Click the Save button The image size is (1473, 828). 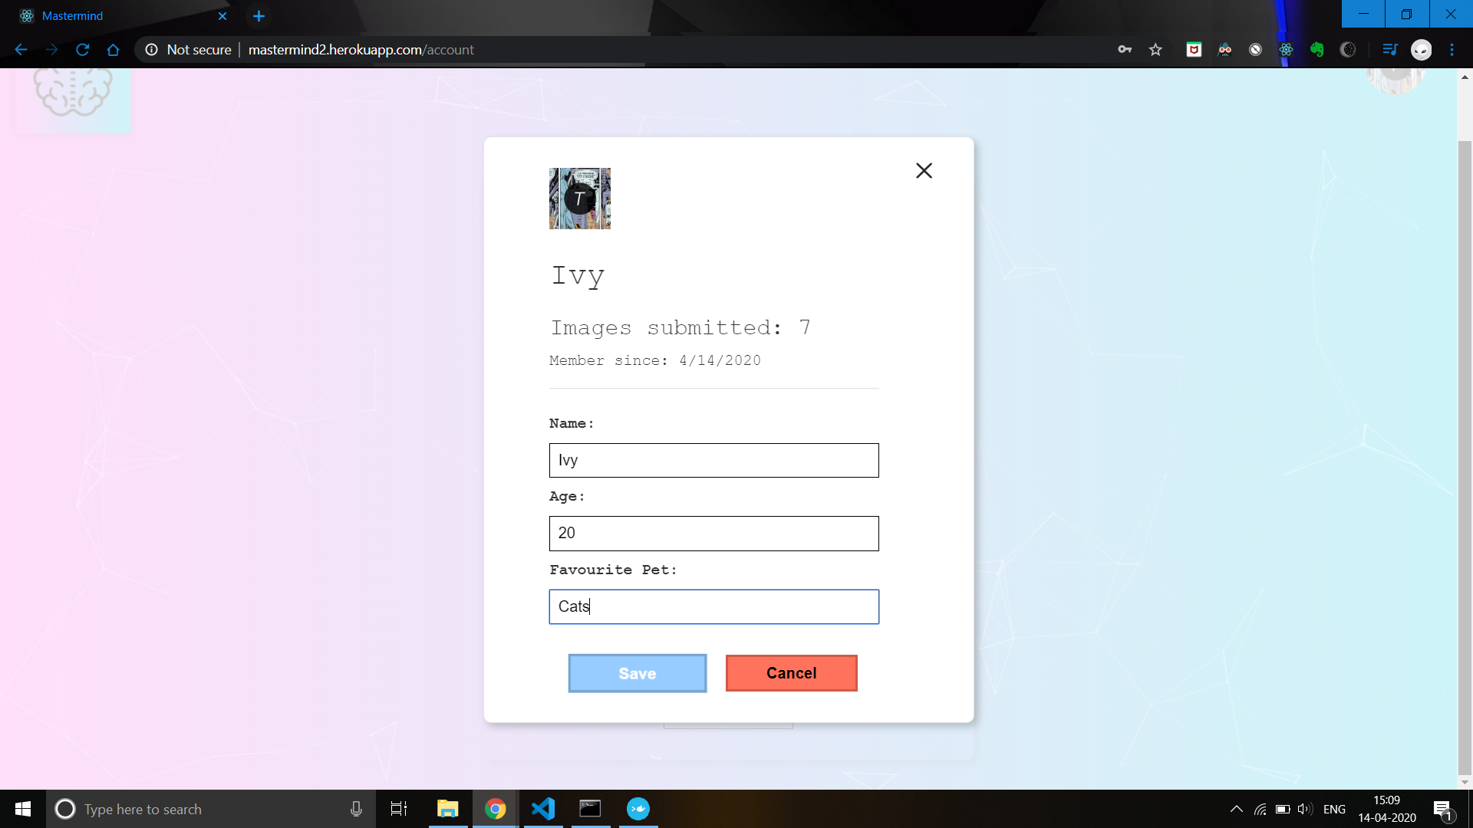tap(637, 673)
